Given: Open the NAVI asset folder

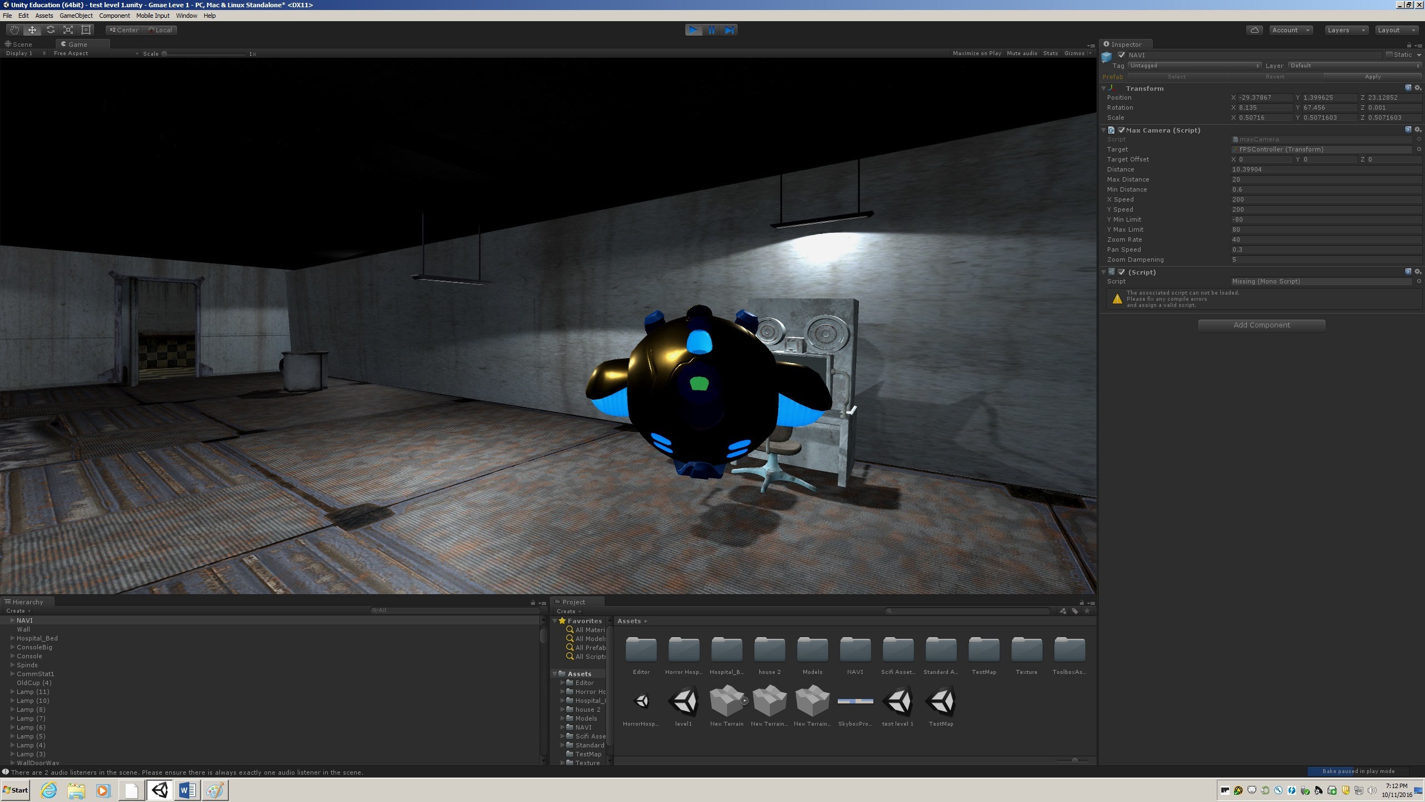Looking at the screenshot, I should pyautogui.click(x=855, y=656).
